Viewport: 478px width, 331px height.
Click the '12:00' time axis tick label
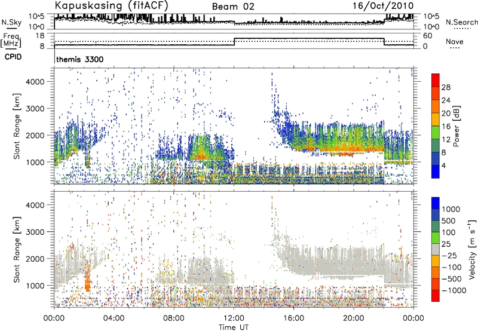[234, 318]
